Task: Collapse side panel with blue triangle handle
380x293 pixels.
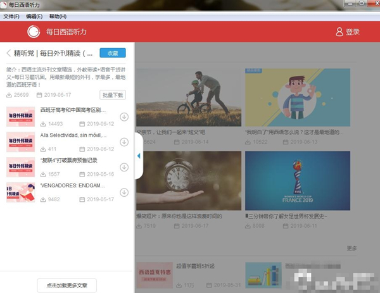Action: (x=139, y=156)
